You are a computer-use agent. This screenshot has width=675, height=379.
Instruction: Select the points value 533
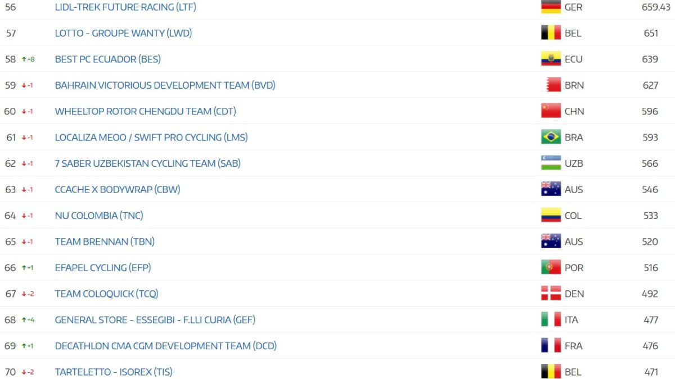(x=650, y=216)
